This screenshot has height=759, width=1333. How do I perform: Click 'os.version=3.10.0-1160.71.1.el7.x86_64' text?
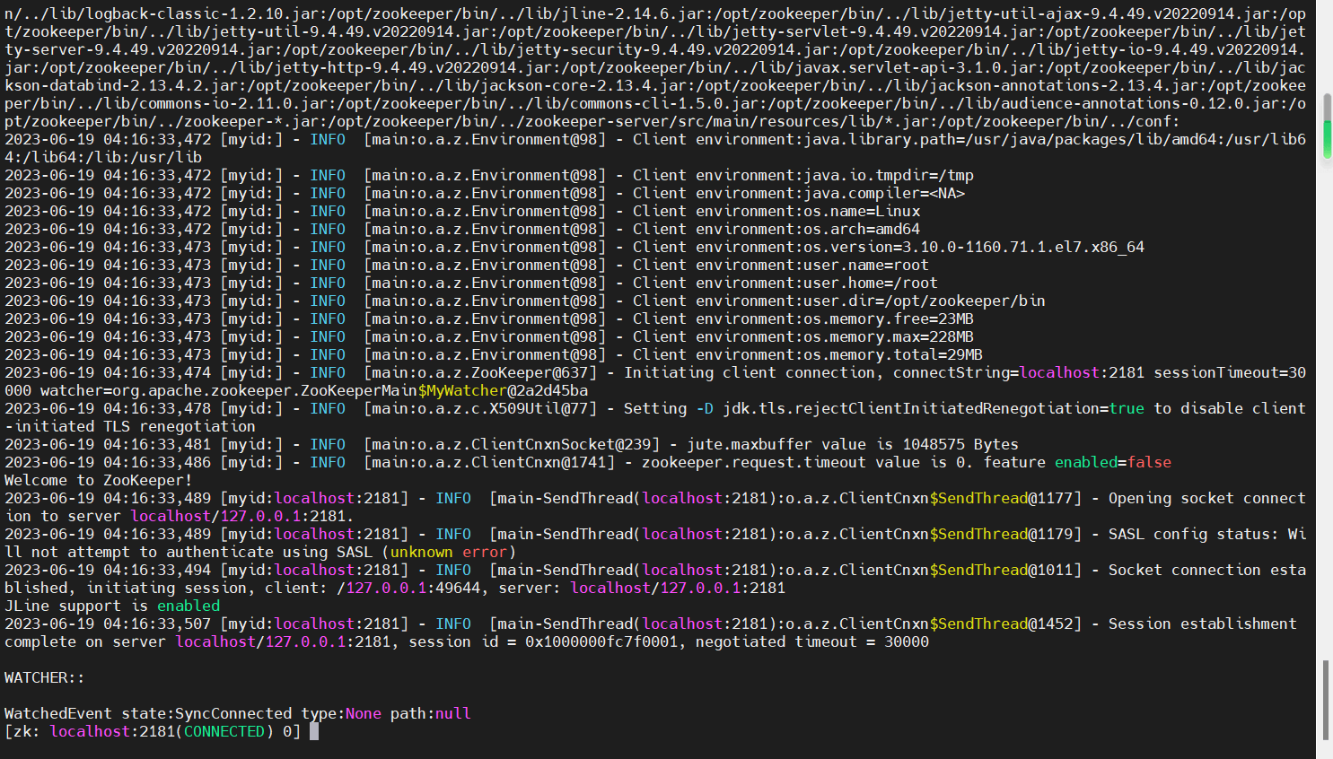point(974,247)
